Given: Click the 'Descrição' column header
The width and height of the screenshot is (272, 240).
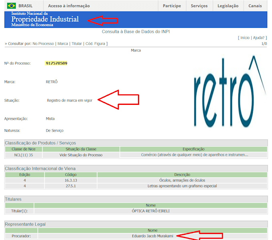Looking at the screenshot, I should [x=182, y=175].
